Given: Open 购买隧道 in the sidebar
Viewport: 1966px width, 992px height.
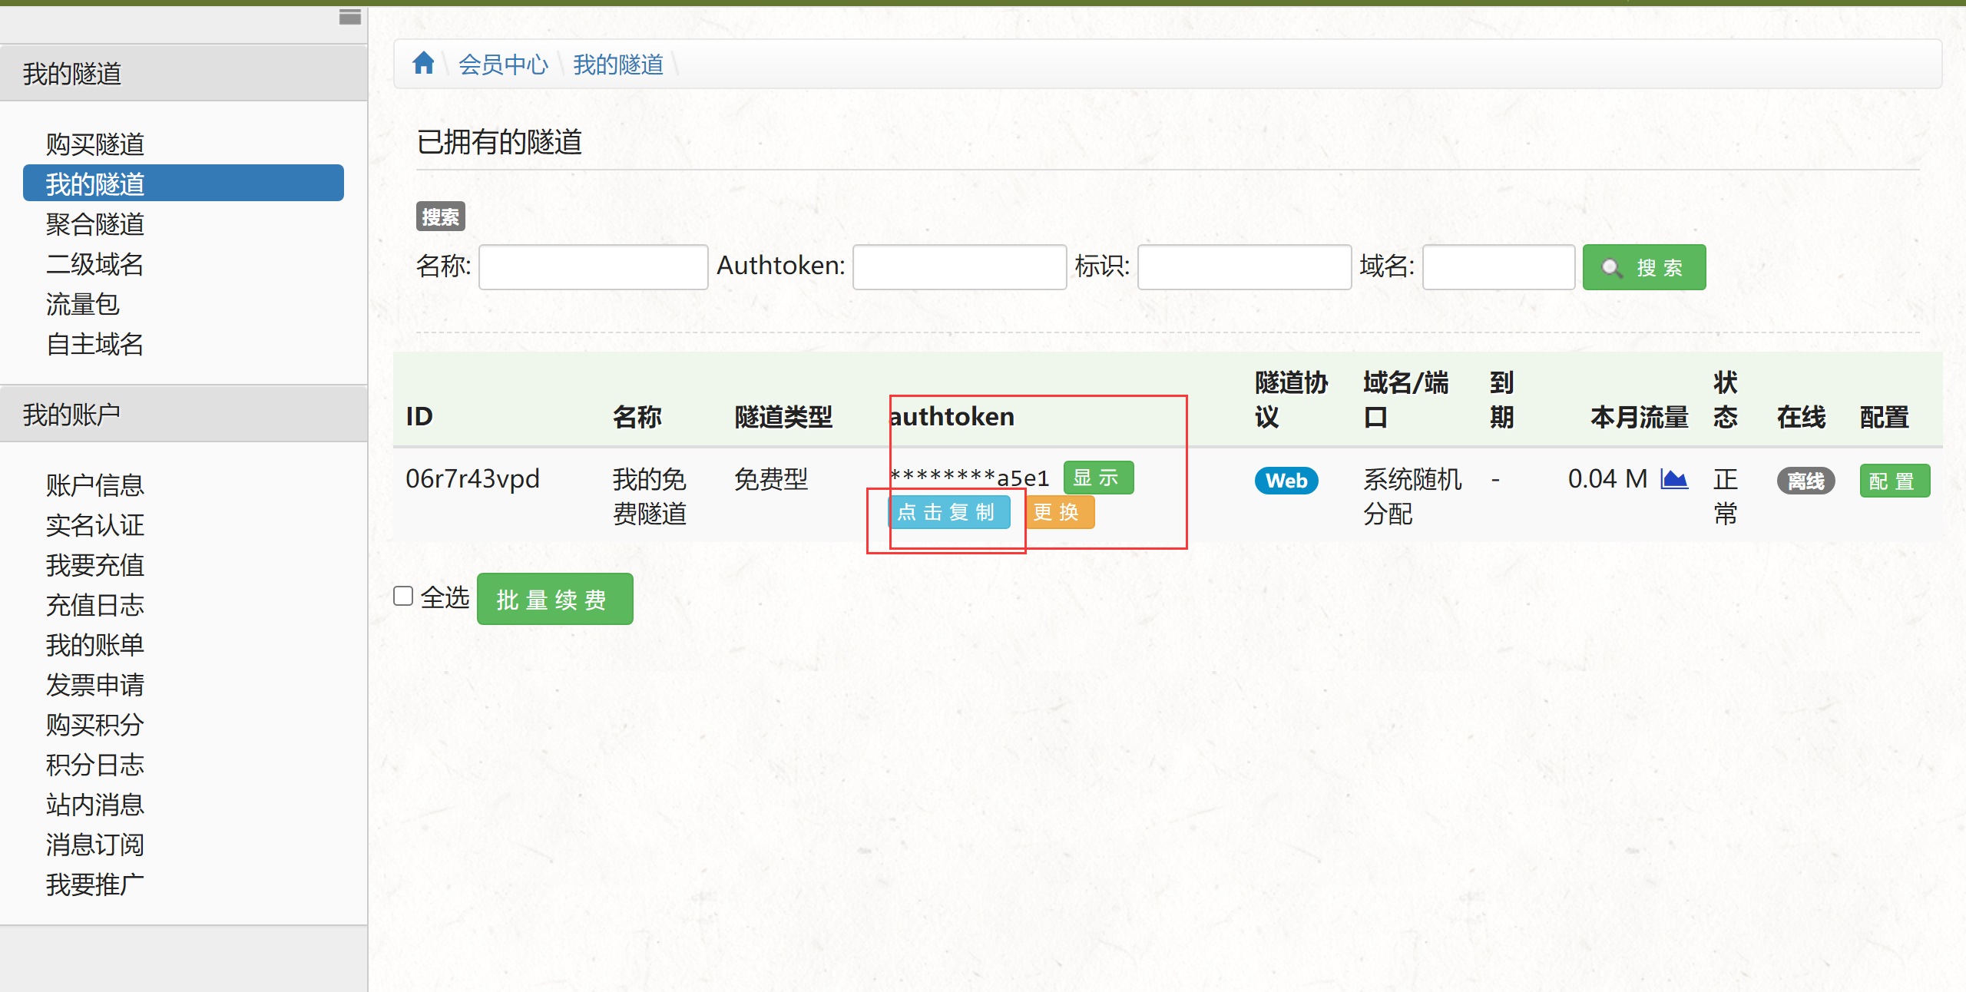Looking at the screenshot, I should click(x=95, y=144).
